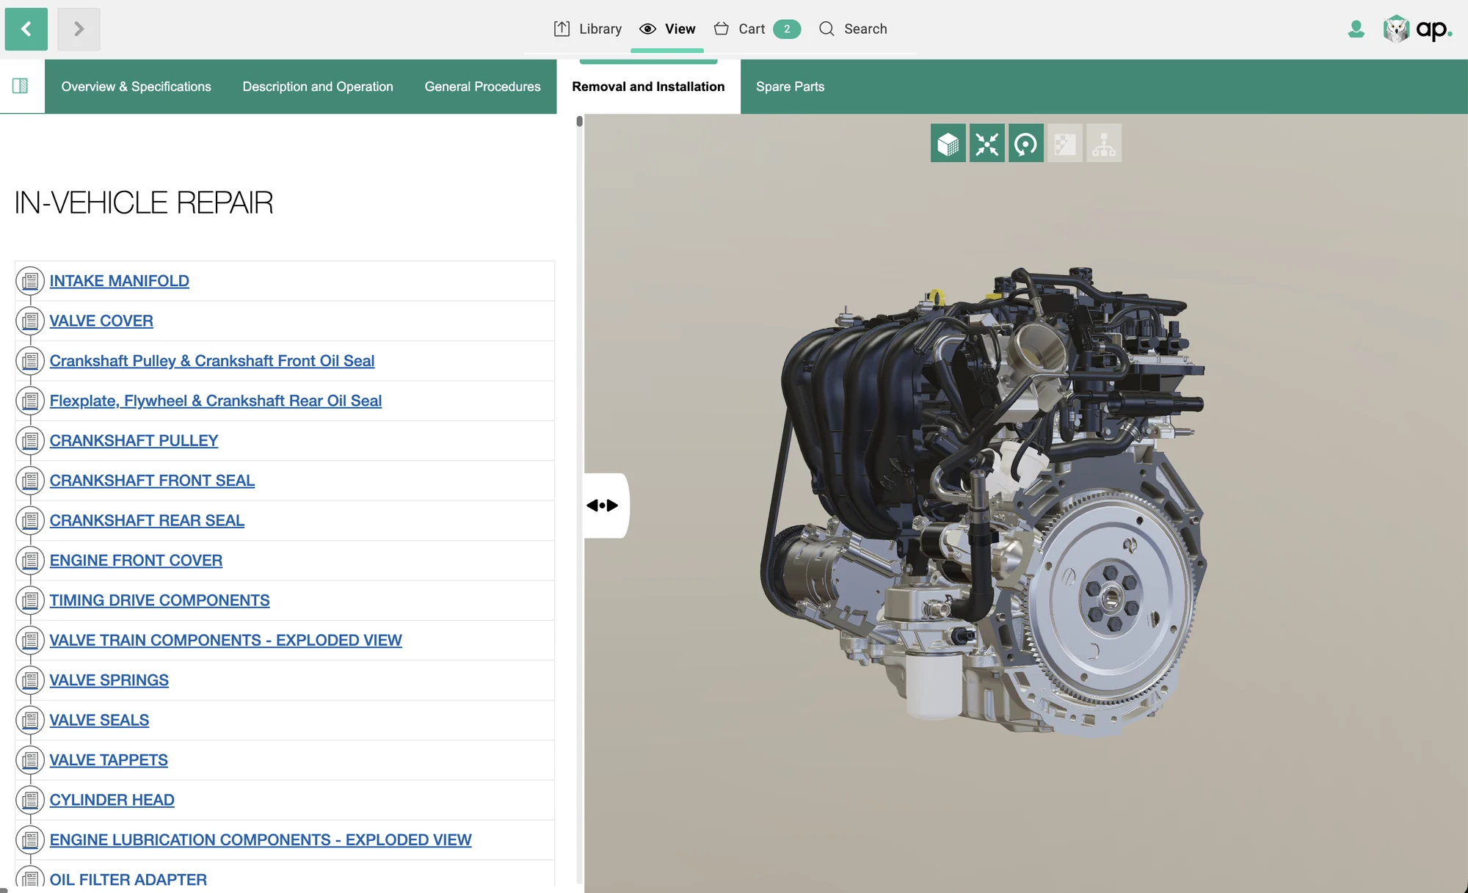Viewport: 1468px width, 893px height.
Task: Click the checkerboard transparency tool
Action: pyautogui.click(x=1064, y=143)
